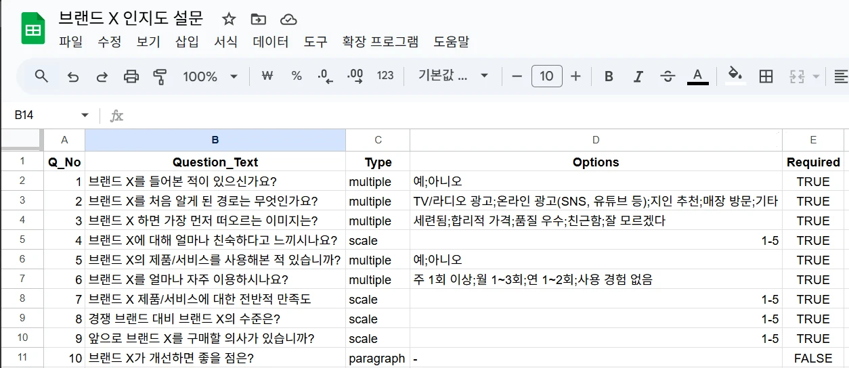Toggle italic text style
The height and width of the screenshot is (368, 849).
point(638,76)
